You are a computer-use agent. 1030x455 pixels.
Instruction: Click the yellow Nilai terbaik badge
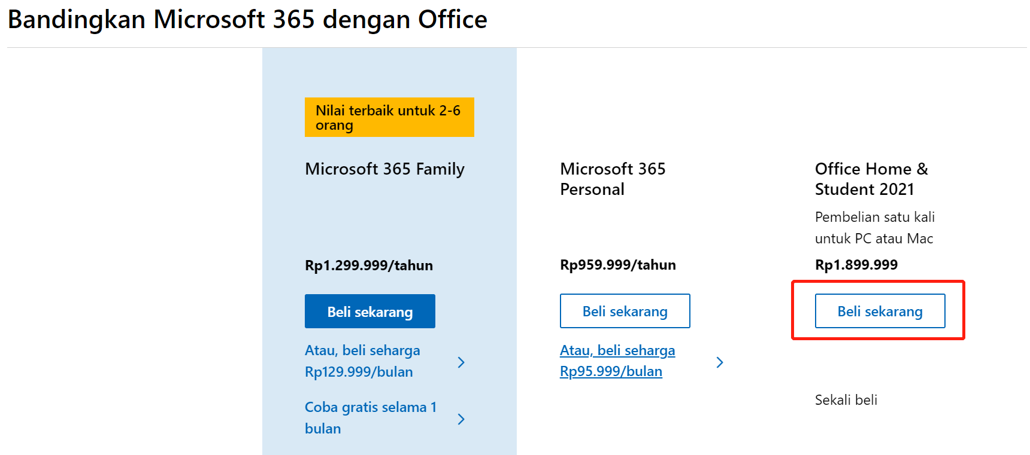click(x=389, y=117)
